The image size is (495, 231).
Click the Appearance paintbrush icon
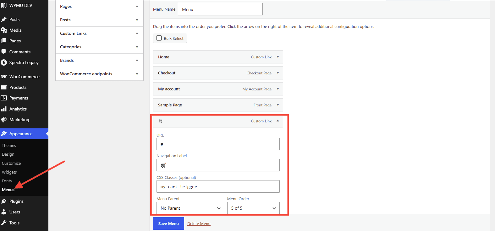coord(4,134)
